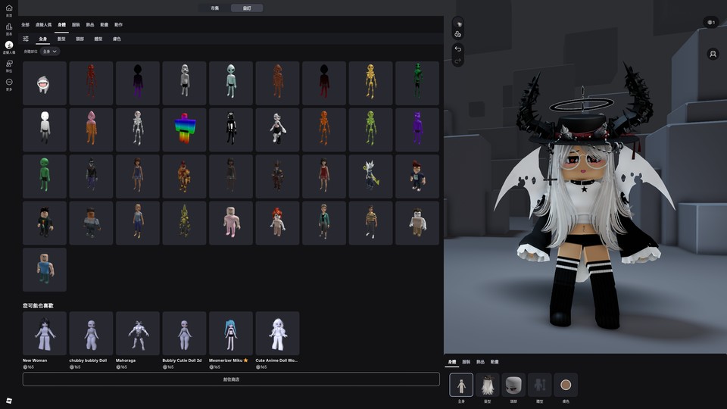Select the 自訂 customize toggle at top
727x409 pixels.
[x=247, y=8]
